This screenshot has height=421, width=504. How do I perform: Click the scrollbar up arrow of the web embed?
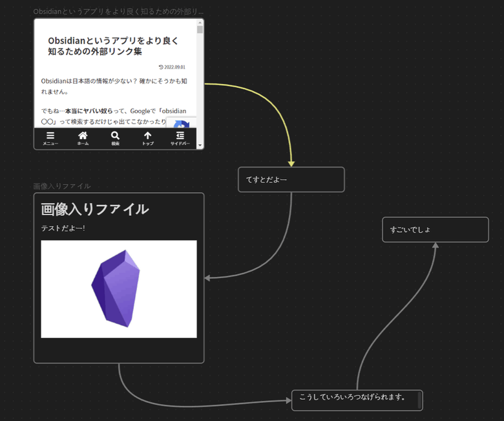[x=200, y=23]
